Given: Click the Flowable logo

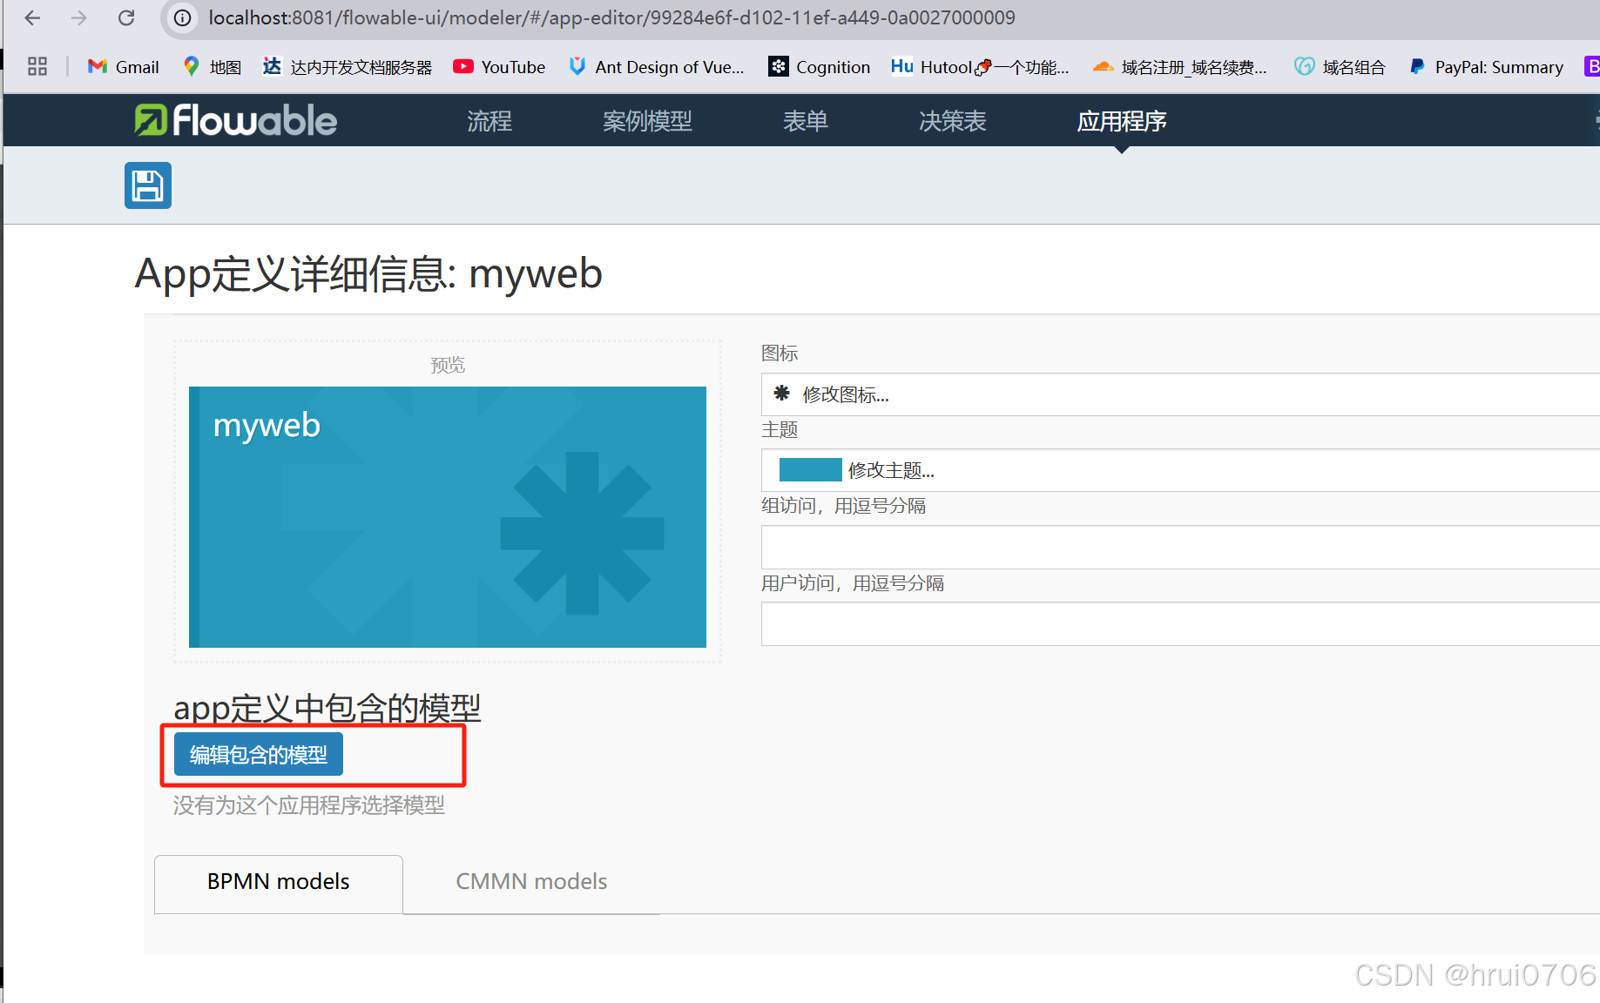Looking at the screenshot, I should [233, 120].
